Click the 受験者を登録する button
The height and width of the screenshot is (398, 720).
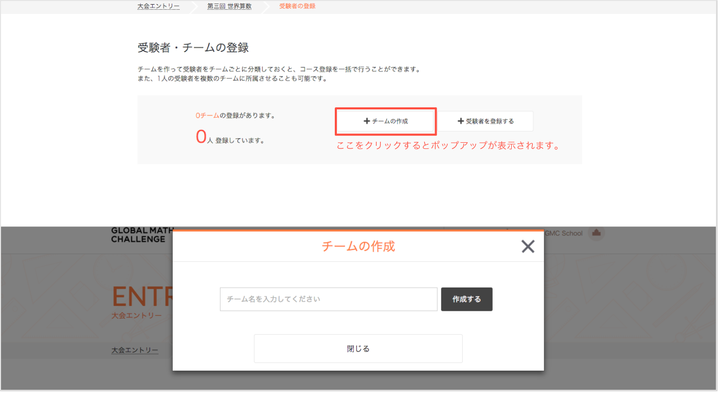coord(486,121)
